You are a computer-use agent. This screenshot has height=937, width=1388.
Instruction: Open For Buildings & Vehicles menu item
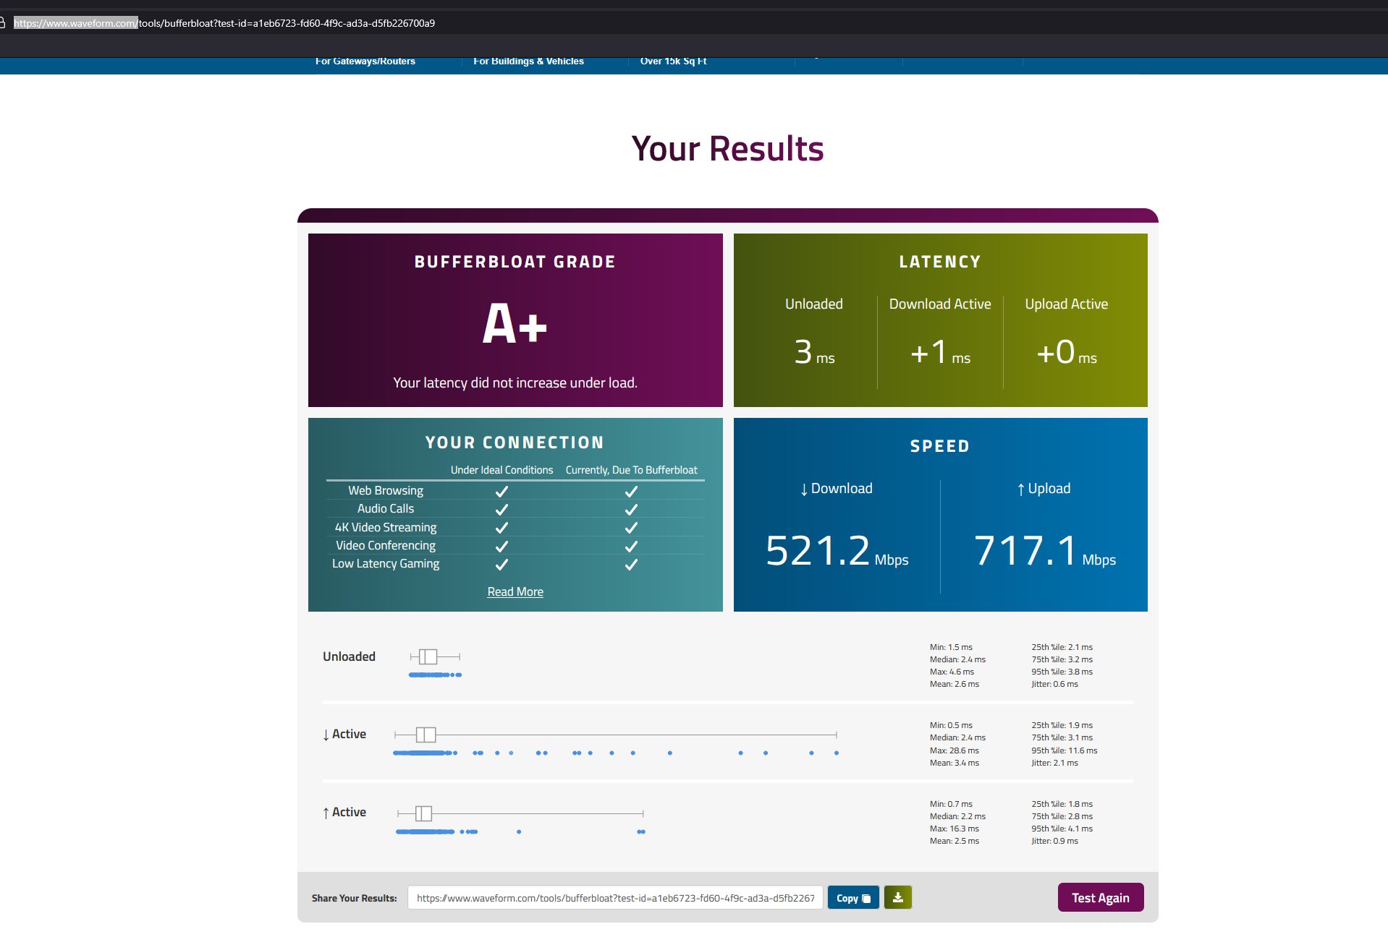528,61
